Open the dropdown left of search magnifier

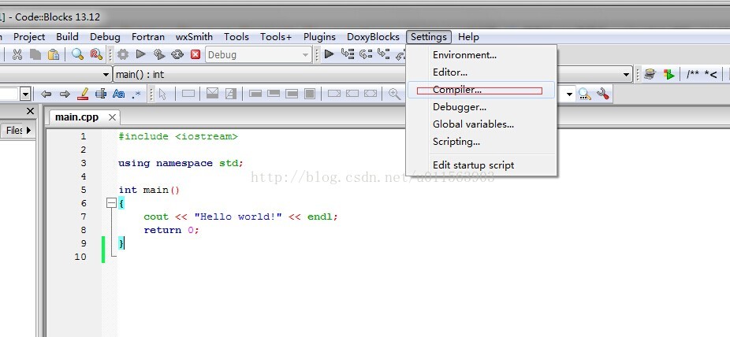[569, 94]
